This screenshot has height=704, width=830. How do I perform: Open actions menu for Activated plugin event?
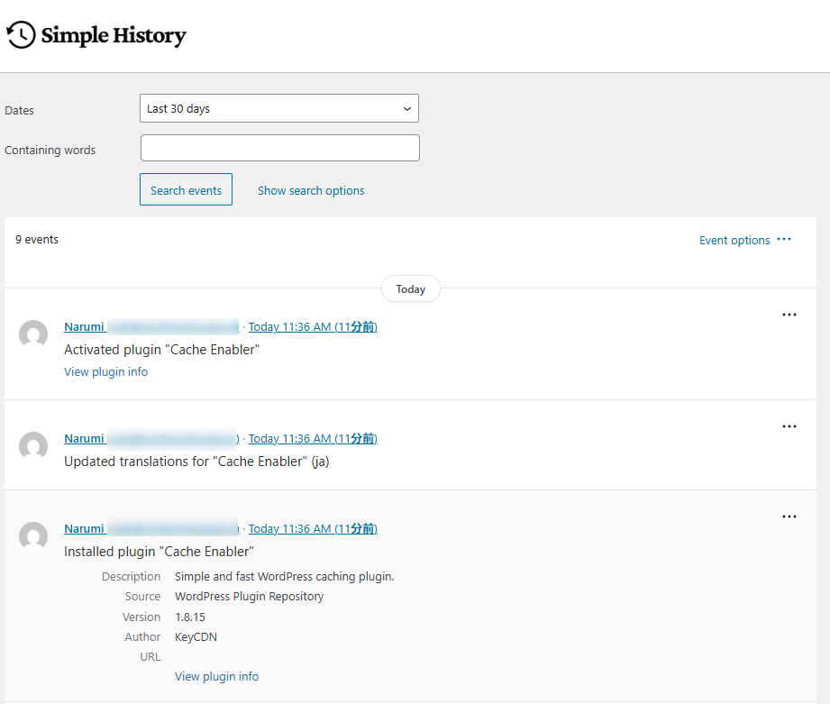789,315
